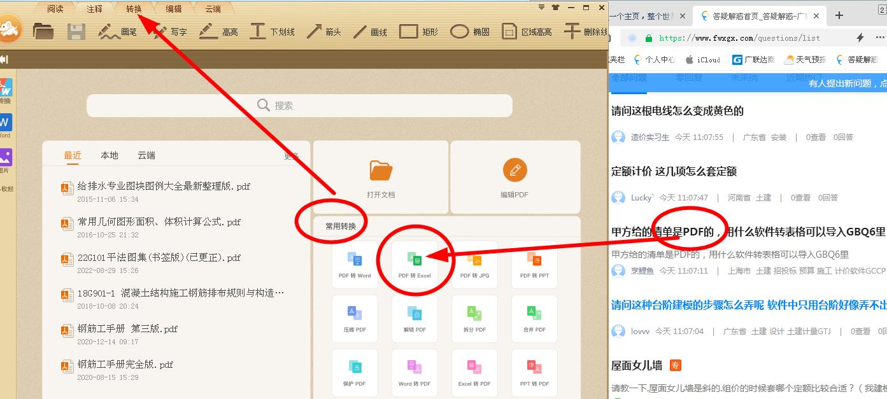This screenshot has height=399, width=887.
Task: Open the 压缩PDF compression tool
Action: click(355, 318)
